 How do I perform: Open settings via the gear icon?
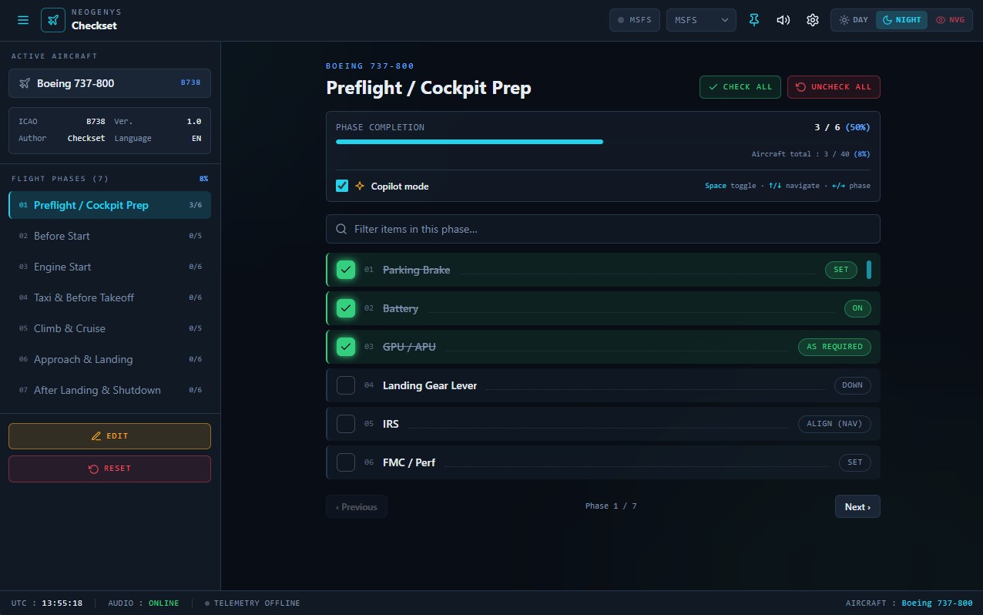pyautogui.click(x=813, y=20)
